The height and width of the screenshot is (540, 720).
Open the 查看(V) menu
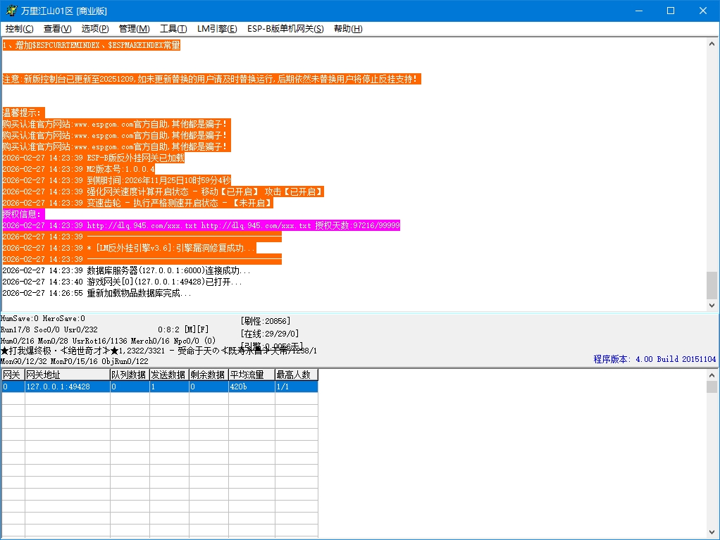click(x=57, y=29)
